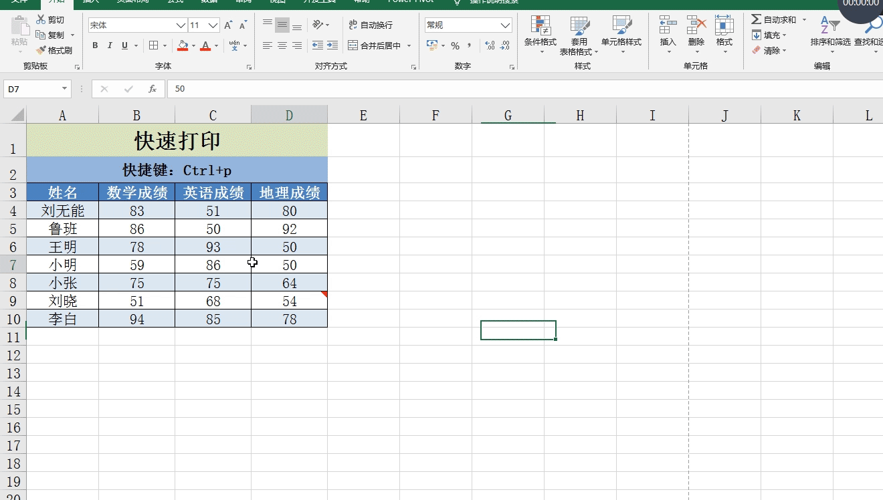Click the AutoSum (自动求和) button
This screenshot has width=883, height=500.
[774, 20]
